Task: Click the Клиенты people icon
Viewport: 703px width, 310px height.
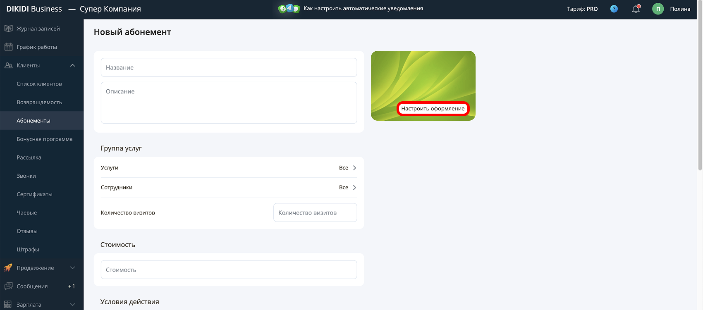Action: pos(8,65)
